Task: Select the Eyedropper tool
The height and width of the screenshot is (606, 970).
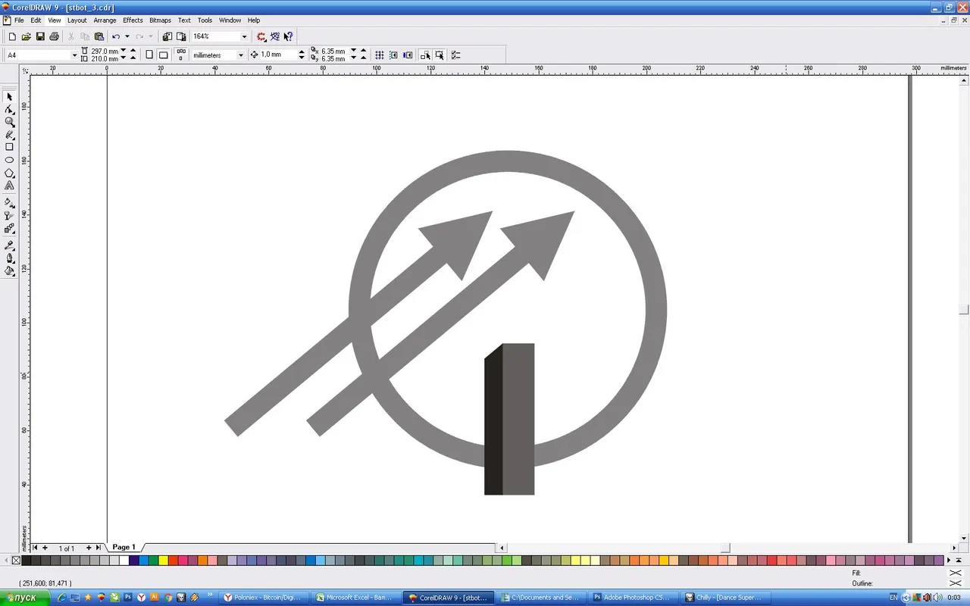Action: [9, 245]
